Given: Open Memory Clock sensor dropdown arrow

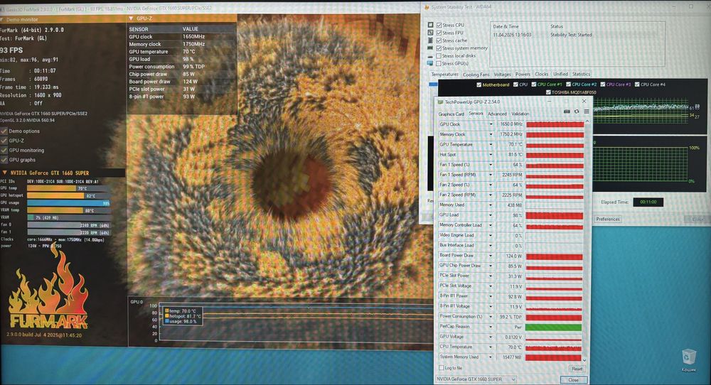Looking at the screenshot, I should (491, 134).
